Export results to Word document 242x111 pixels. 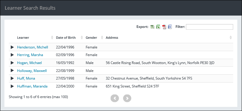[x=170, y=27]
